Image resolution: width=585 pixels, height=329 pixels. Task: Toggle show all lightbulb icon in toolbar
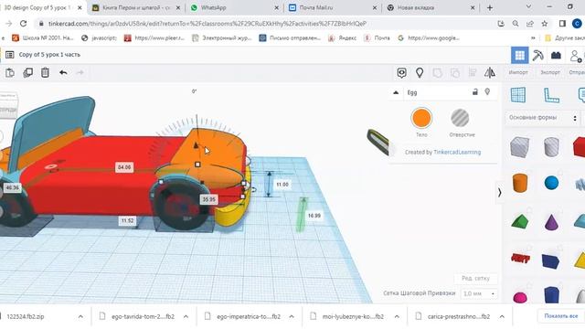point(420,73)
